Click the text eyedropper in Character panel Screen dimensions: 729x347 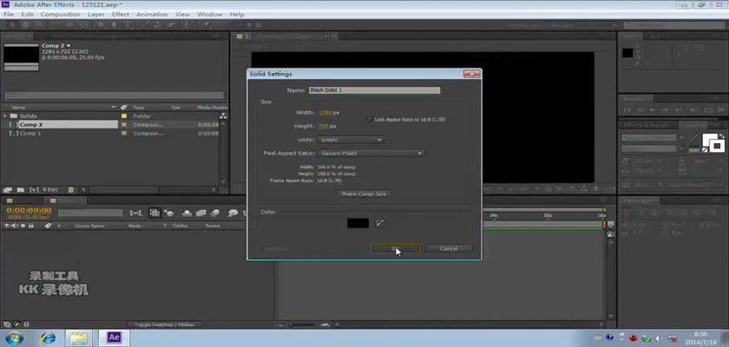click(694, 140)
